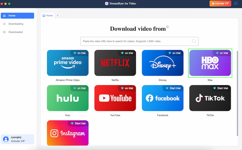Focus the video URL input field
Viewport: 242px width, 150px height.
139,41
